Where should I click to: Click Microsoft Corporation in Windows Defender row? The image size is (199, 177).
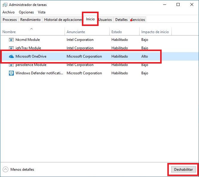84,73
